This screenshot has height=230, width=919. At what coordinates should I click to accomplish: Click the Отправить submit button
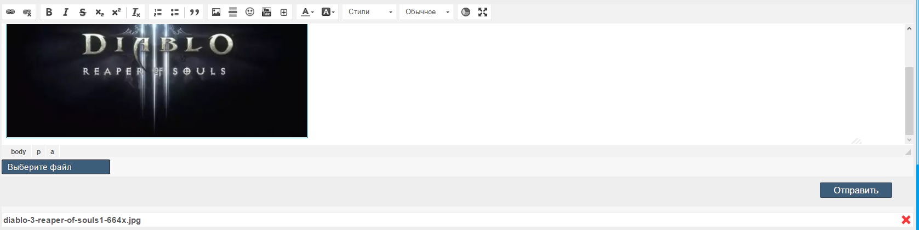855,190
